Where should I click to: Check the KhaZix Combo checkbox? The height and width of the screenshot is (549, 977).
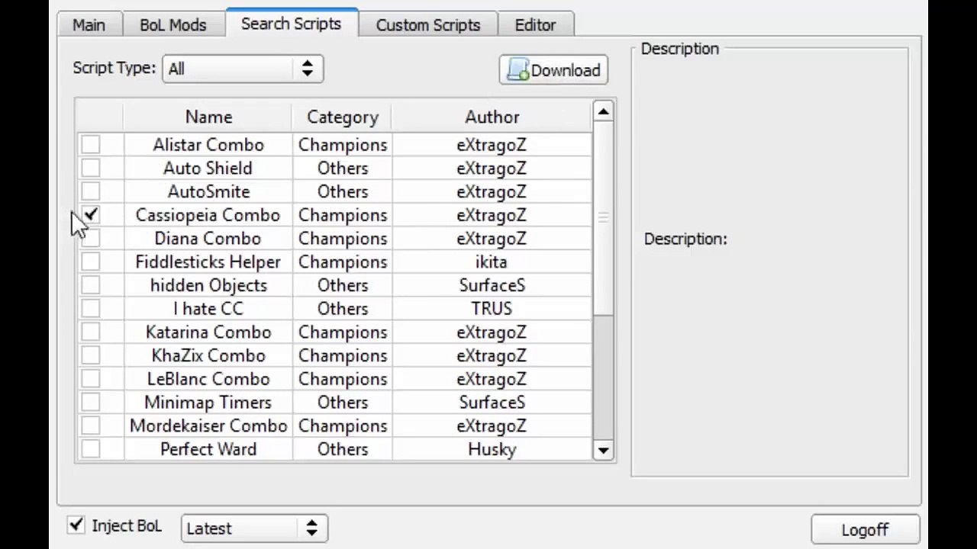point(91,355)
